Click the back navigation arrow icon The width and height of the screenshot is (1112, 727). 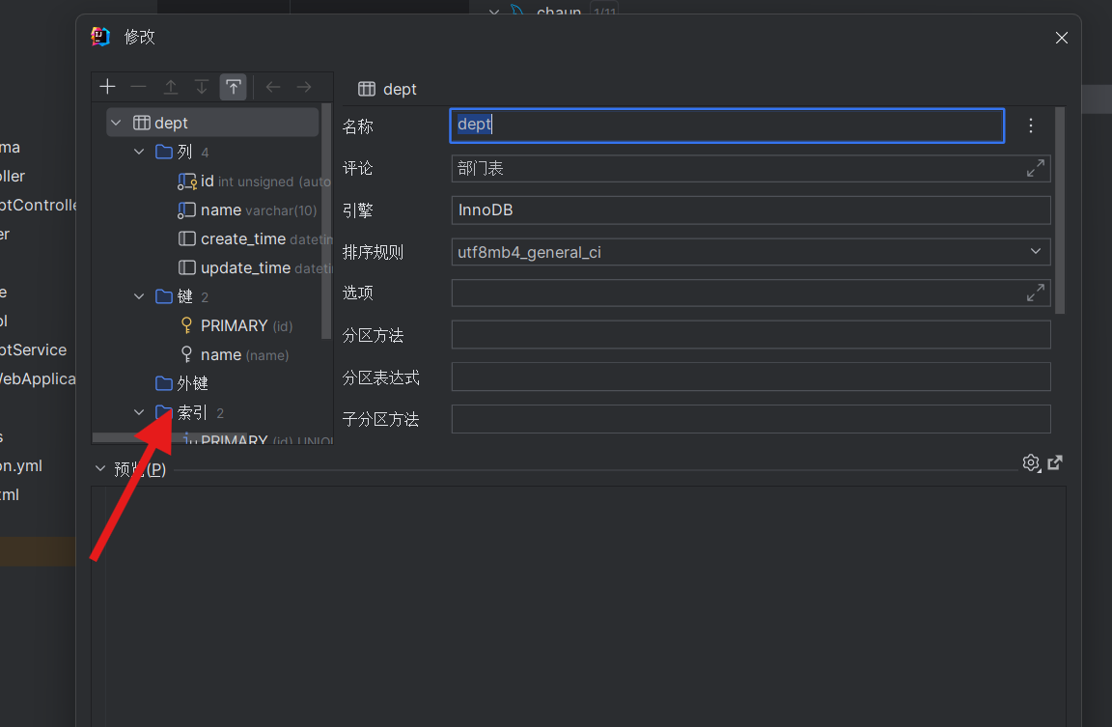[273, 87]
